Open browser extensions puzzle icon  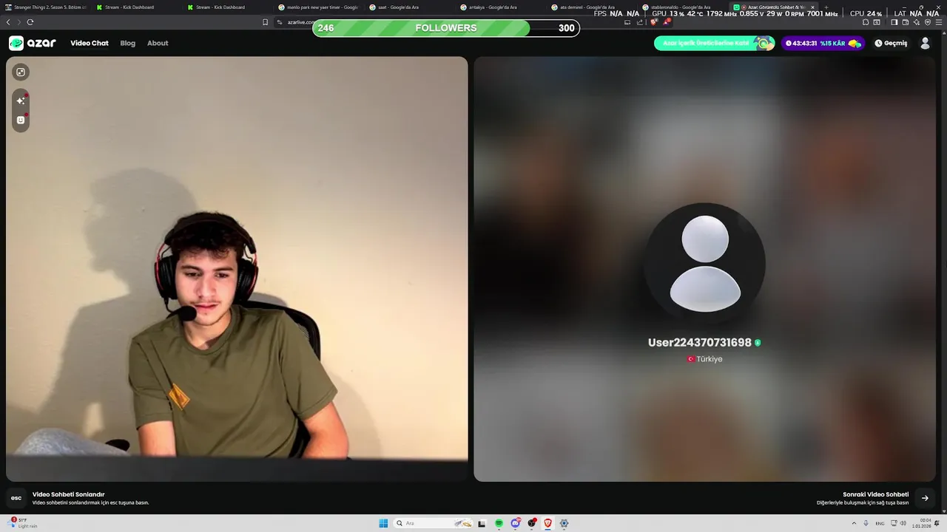[x=866, y=22]
